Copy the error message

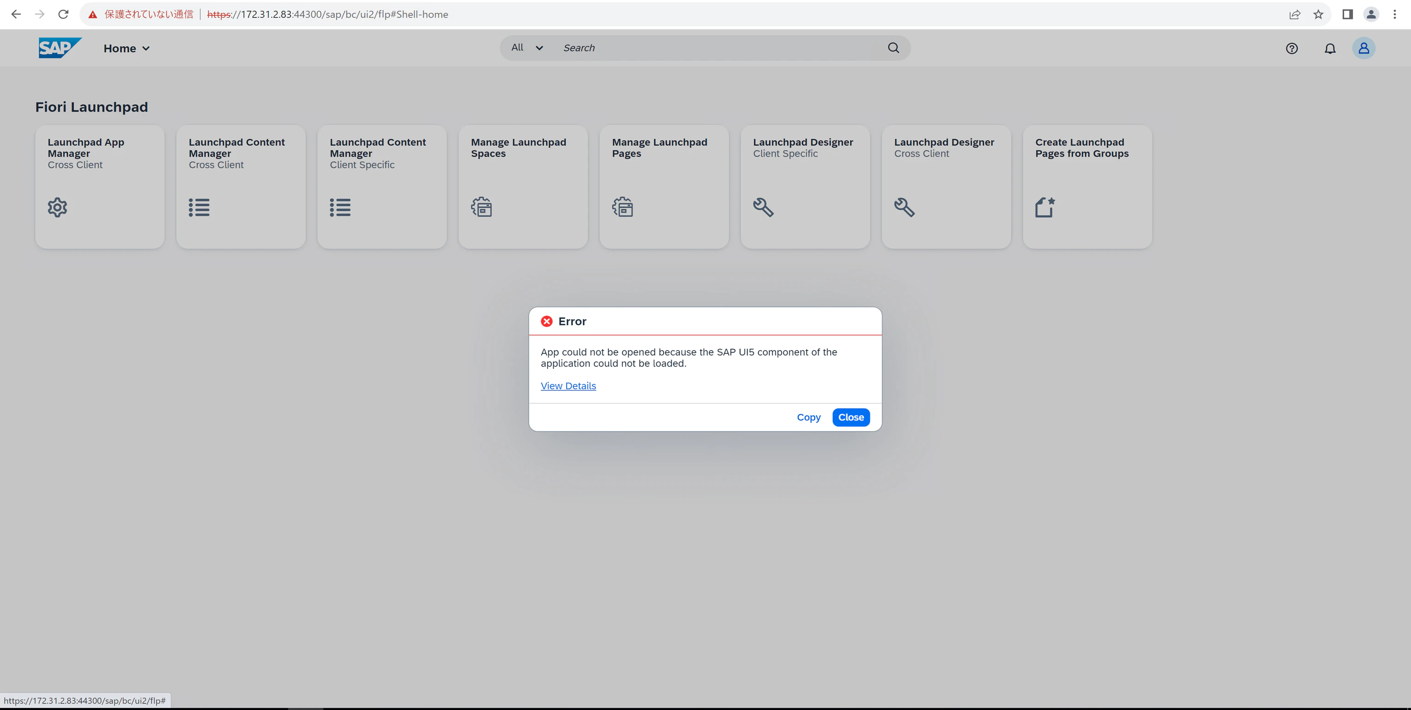tap(809, 417)
